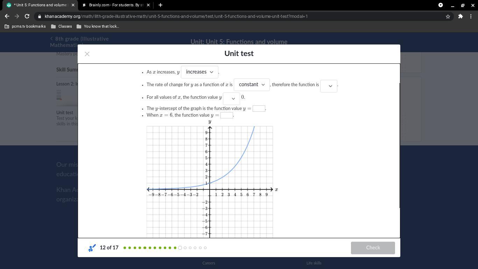Click the current question progress dot
Screen dimensions: 478x269
pos(180,248)
